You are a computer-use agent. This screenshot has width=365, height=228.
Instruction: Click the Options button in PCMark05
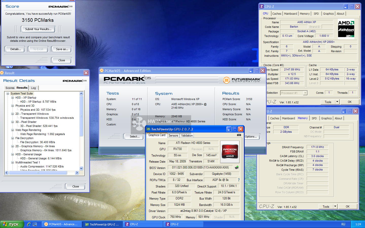252,137
